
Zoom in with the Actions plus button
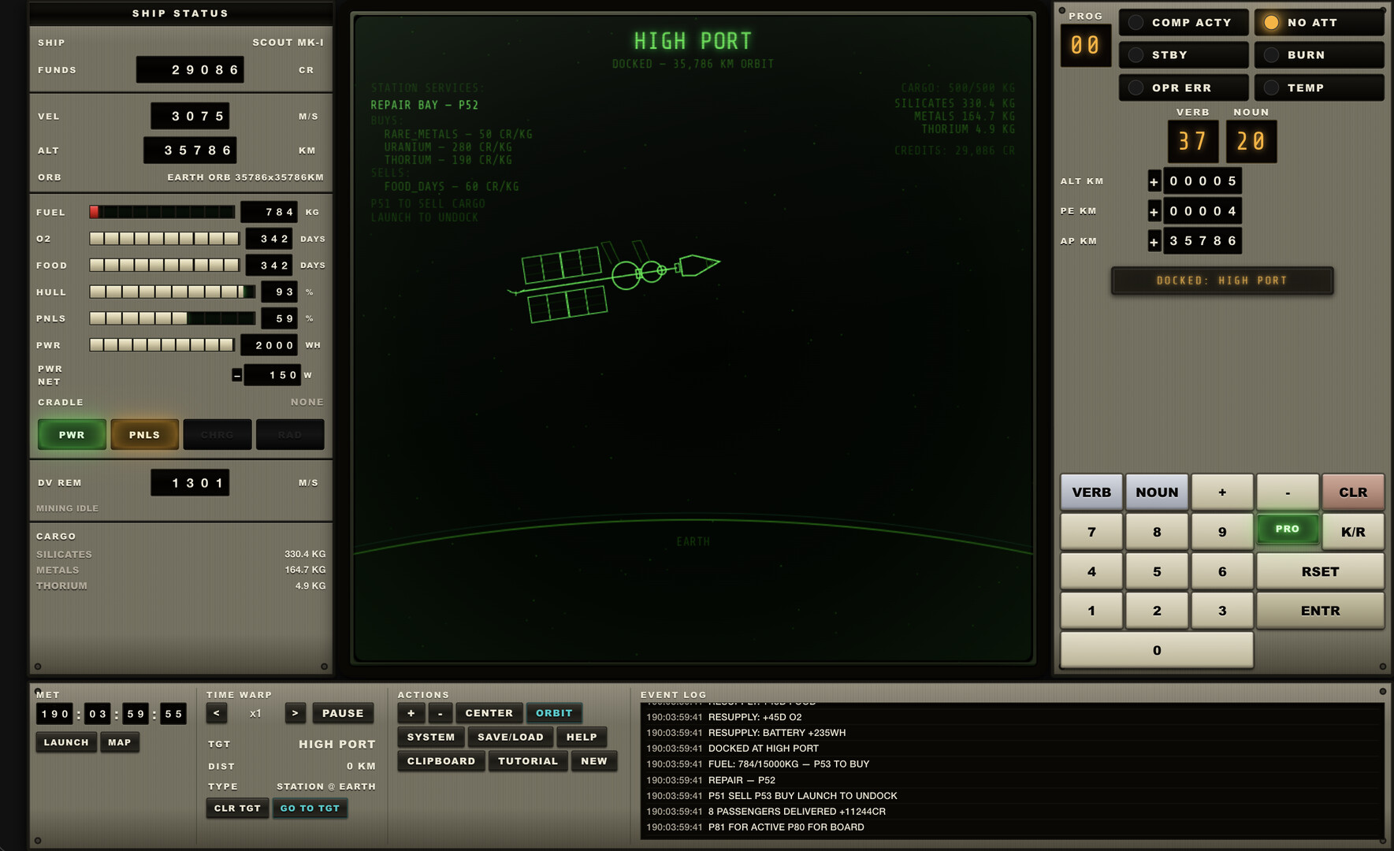[411, 713]
